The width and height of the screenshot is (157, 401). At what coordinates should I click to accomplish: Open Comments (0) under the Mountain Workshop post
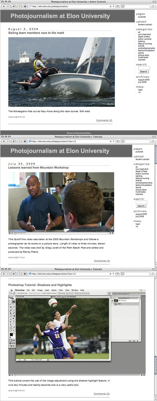point(102,261)
